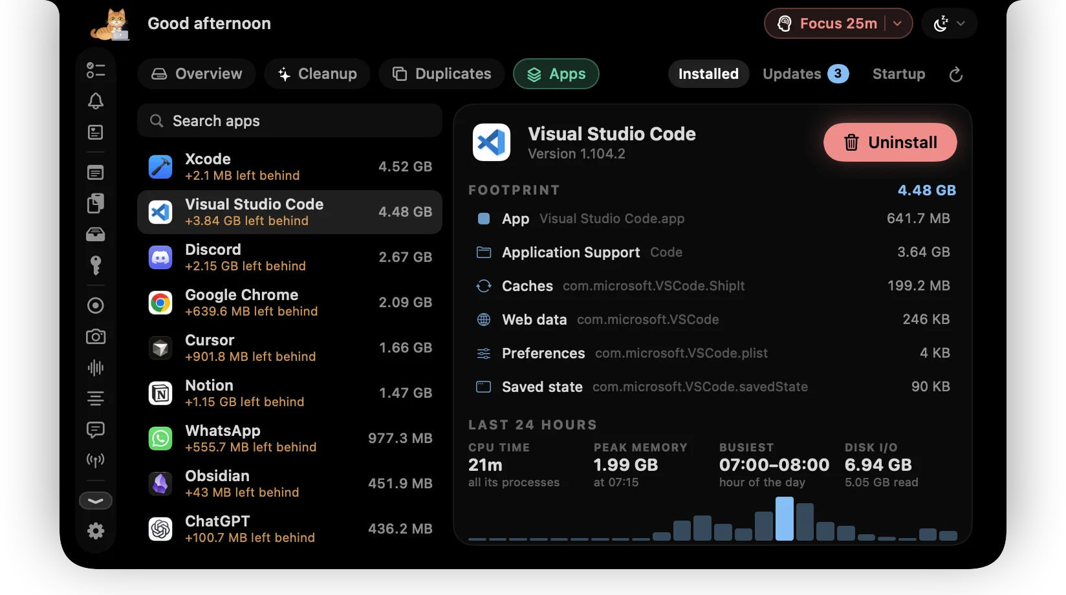The image size is (1066, 595).
Task: Click the Discord app icon
Action: 160,257
